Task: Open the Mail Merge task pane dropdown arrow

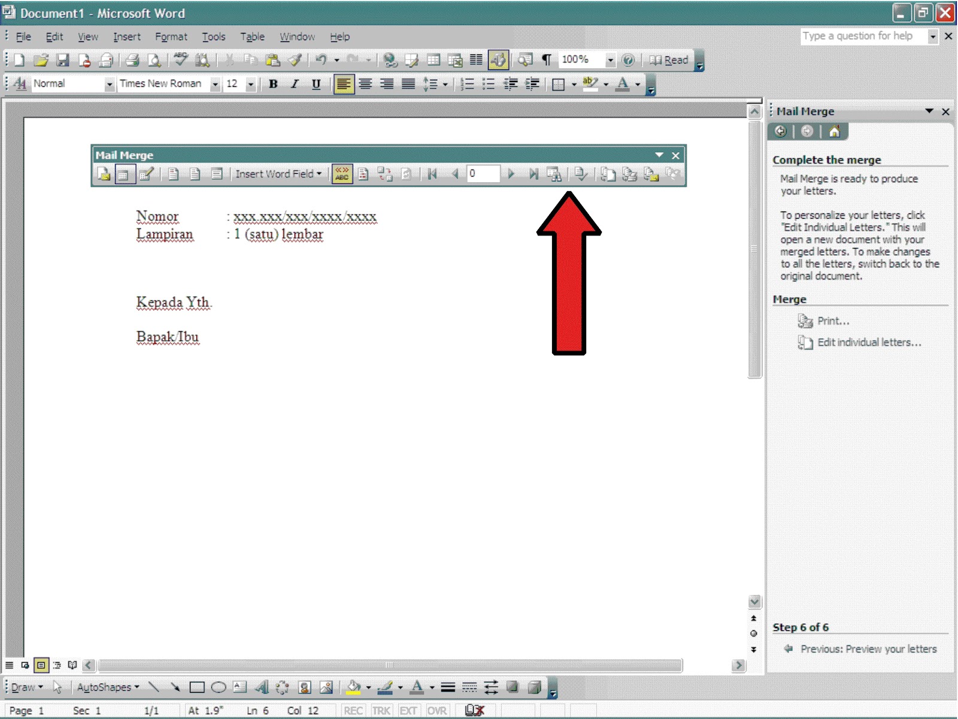Action: coord(929,111)
